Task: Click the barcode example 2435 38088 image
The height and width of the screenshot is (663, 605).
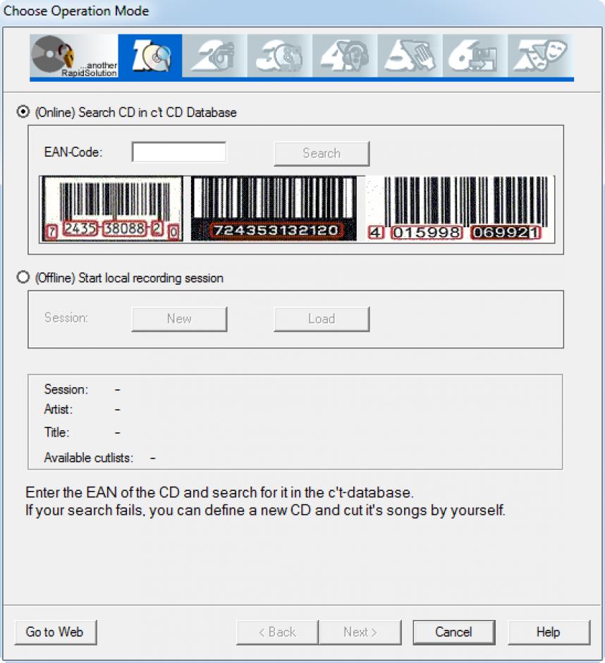Action: point(111,209)
